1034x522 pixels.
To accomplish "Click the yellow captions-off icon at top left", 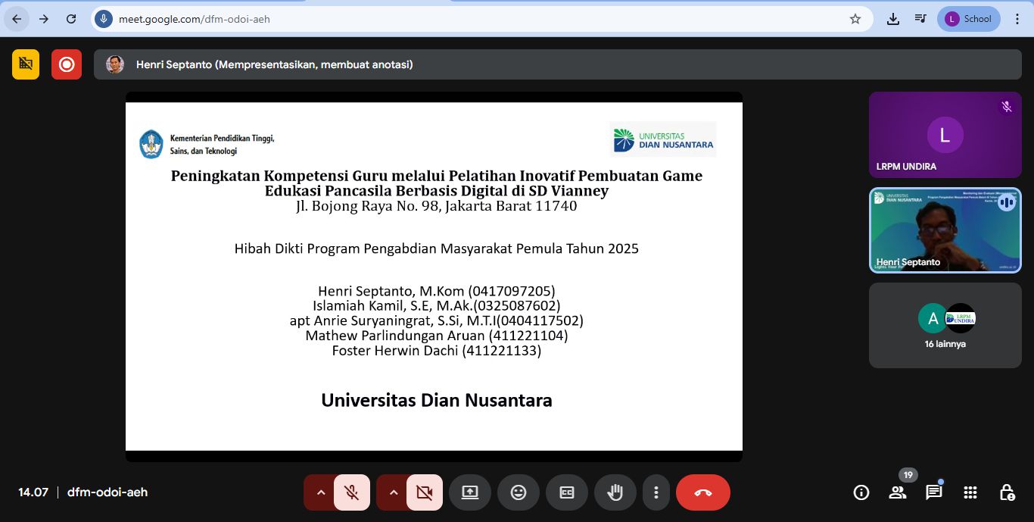I will [26, 64].
